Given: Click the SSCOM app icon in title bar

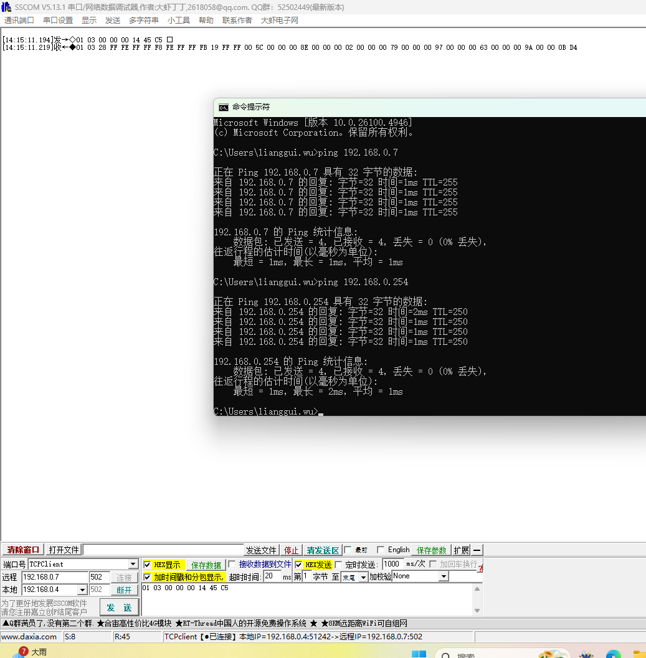Looking at the screenshot, I should pos(6,7).
